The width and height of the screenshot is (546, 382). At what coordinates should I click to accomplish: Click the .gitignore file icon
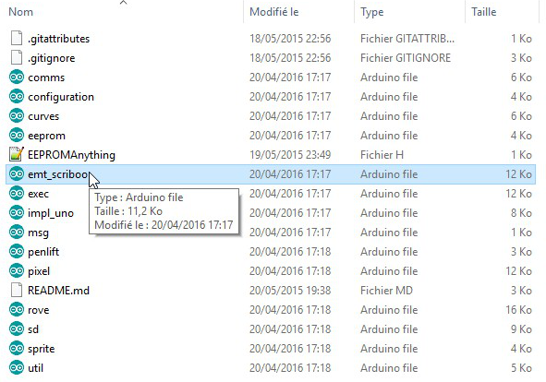point(17,58)
